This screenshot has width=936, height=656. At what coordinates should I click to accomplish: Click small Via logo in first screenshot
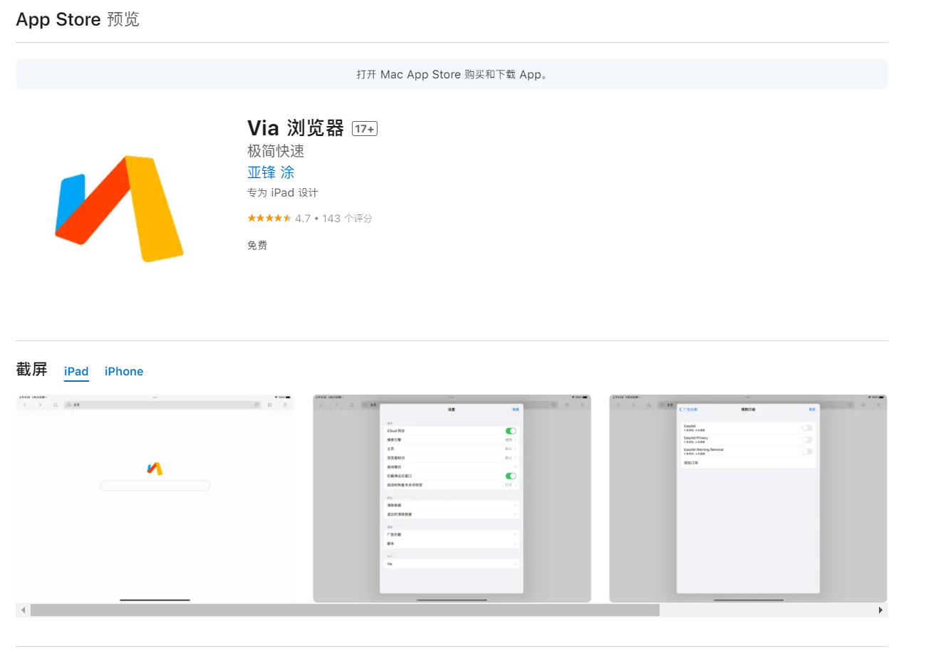coord(155,468)
